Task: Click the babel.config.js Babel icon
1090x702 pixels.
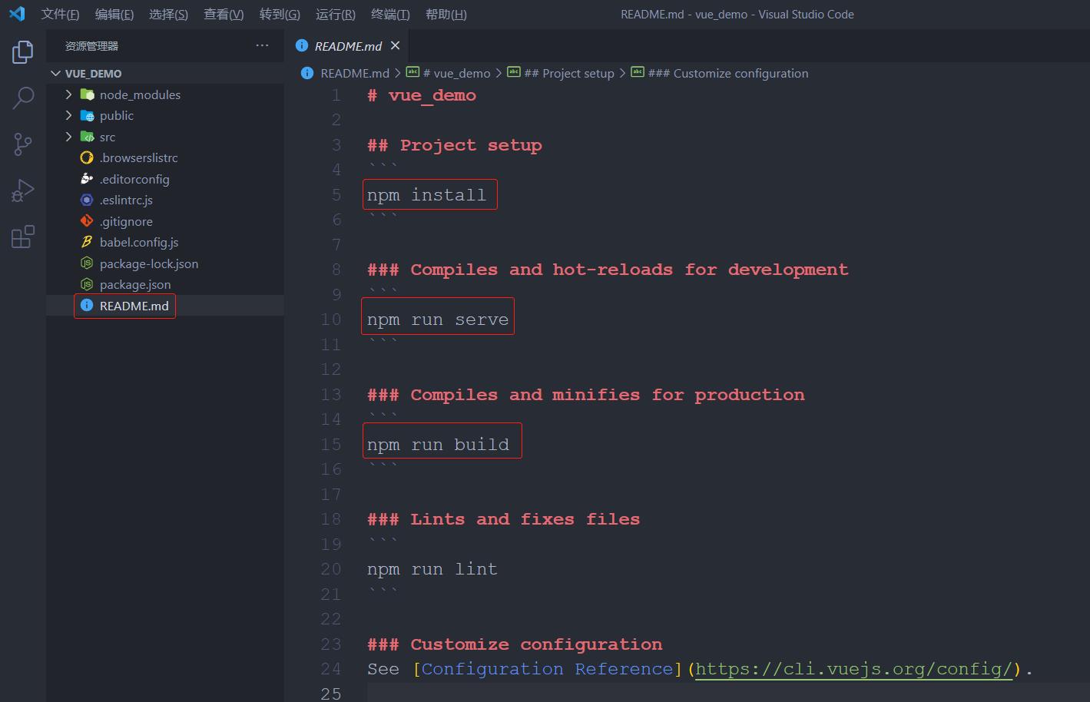Action: pos(87,242)
